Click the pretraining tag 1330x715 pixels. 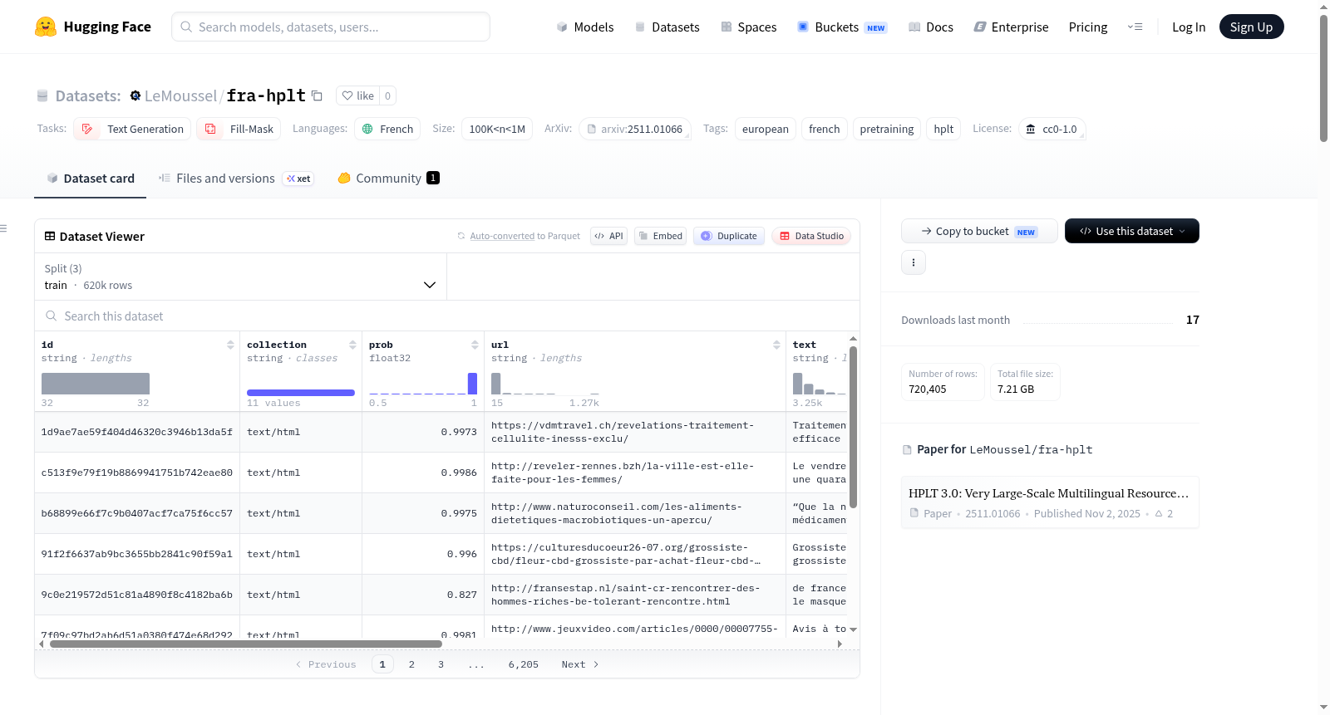[886, 129]
